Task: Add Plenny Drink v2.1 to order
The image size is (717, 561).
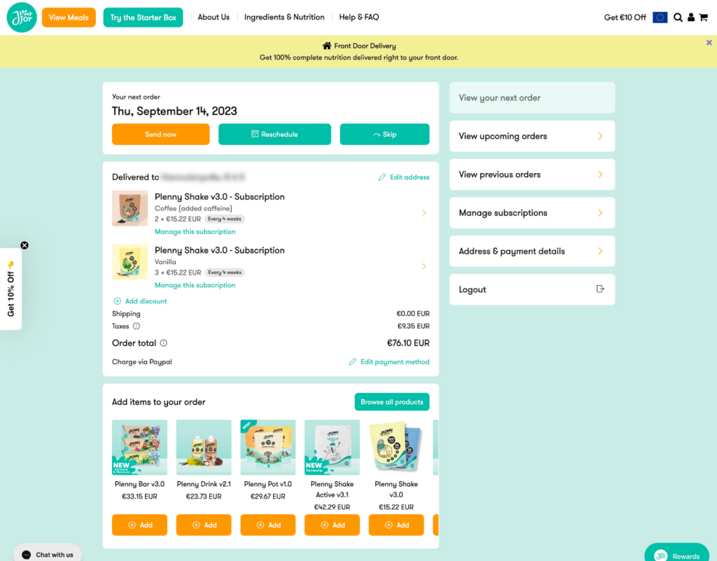Action: (x=204, y=525)
